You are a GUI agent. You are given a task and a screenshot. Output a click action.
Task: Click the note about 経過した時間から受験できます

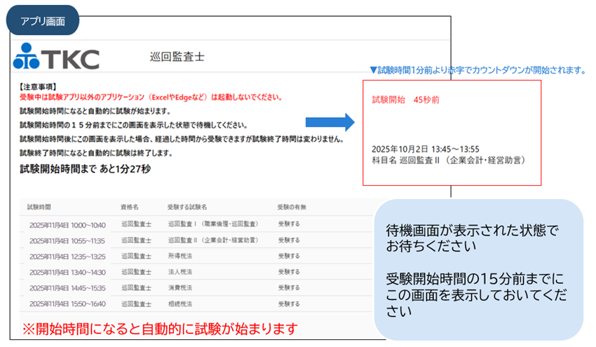click(x=182, y=139)
